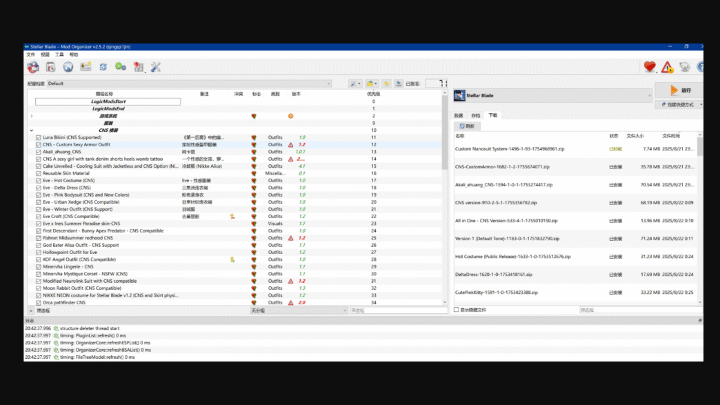Open the 文件 menu
Screen dimensions: 720x405
click(30, 55)
